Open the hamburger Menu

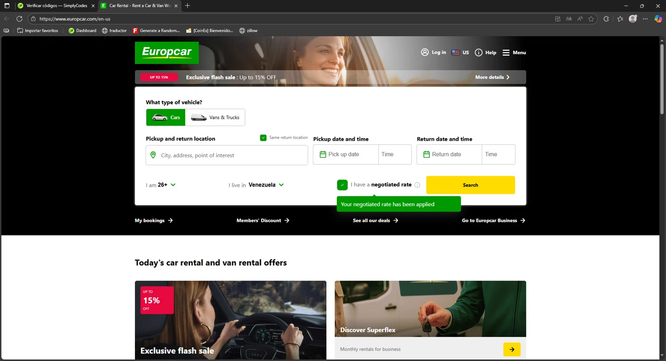click(514, 52)
